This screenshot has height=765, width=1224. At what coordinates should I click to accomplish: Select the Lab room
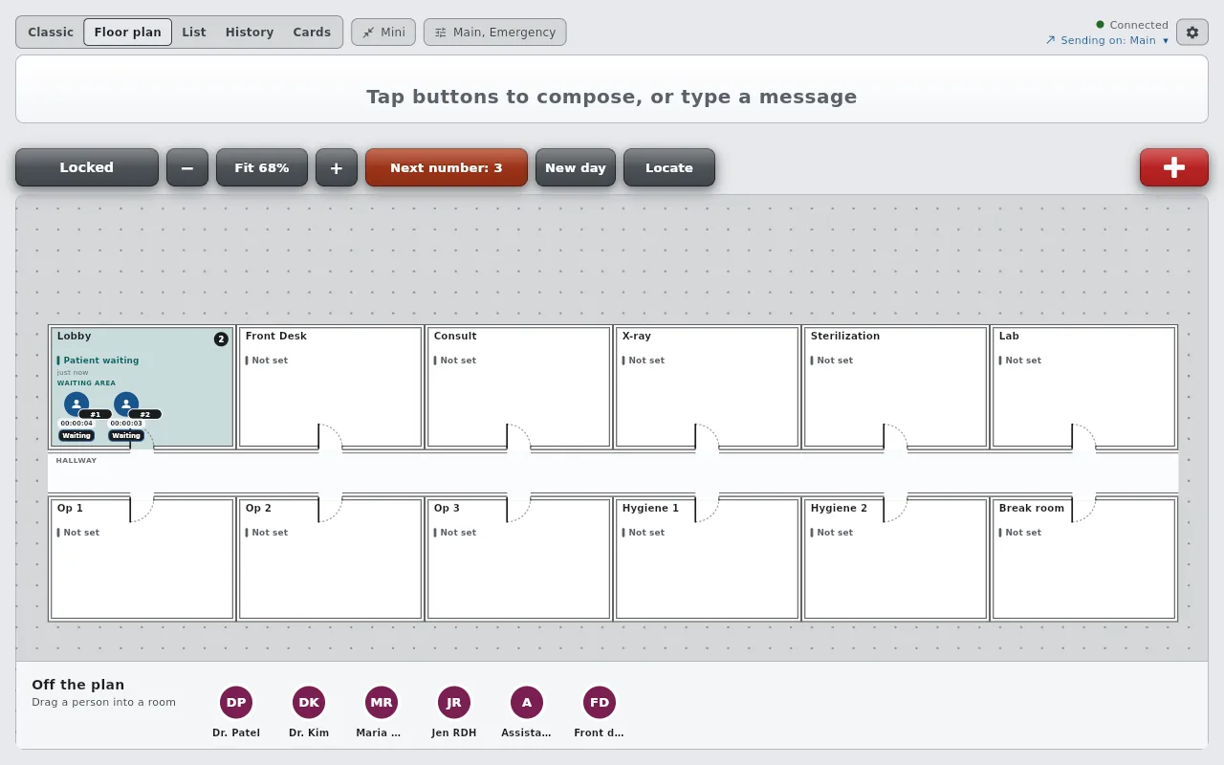pos(1083,387)
